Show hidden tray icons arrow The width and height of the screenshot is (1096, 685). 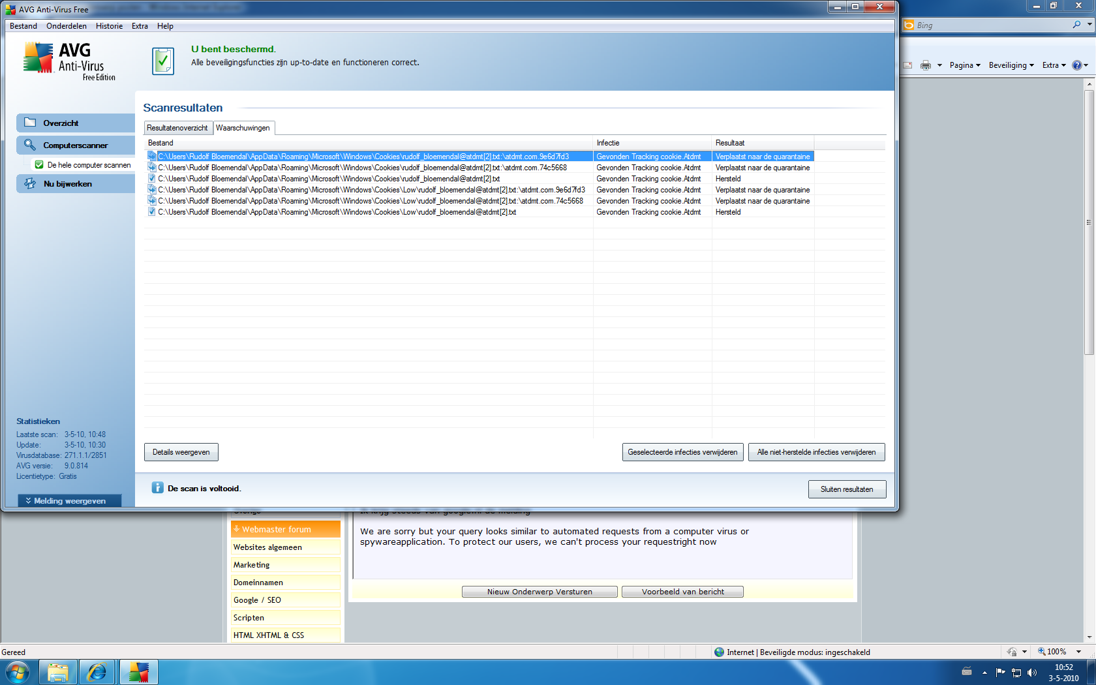(984, 672)
